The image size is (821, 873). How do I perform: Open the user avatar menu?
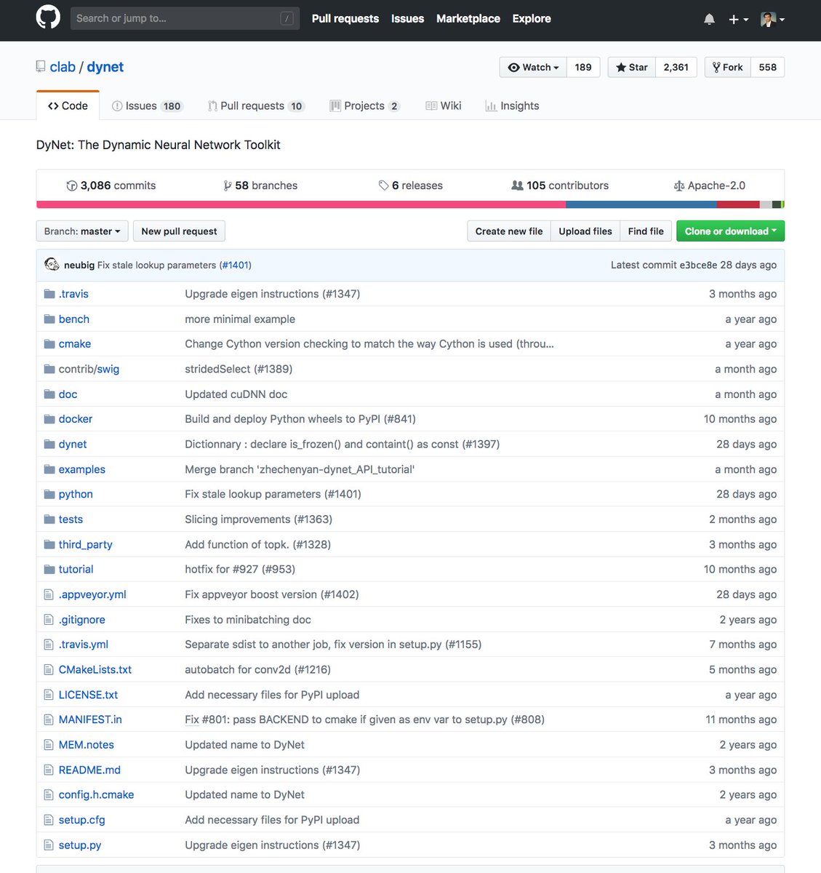point(772,20)
